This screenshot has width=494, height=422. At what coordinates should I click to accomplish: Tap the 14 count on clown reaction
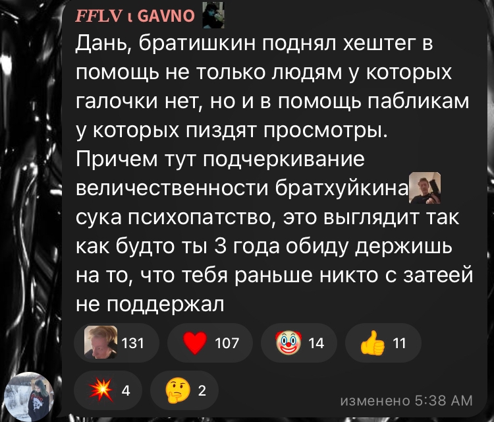click(x=316, y=343)
